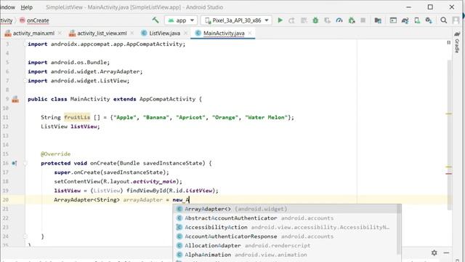Click arrayAdapter variable on line 20
The height and width of the screenshot is (262, 465).
143,199
